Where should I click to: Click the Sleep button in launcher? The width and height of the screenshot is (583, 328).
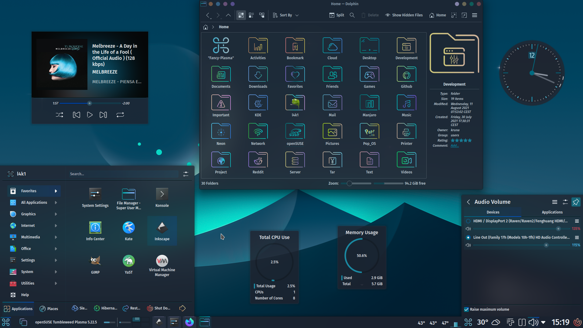[x=80, y=308]
